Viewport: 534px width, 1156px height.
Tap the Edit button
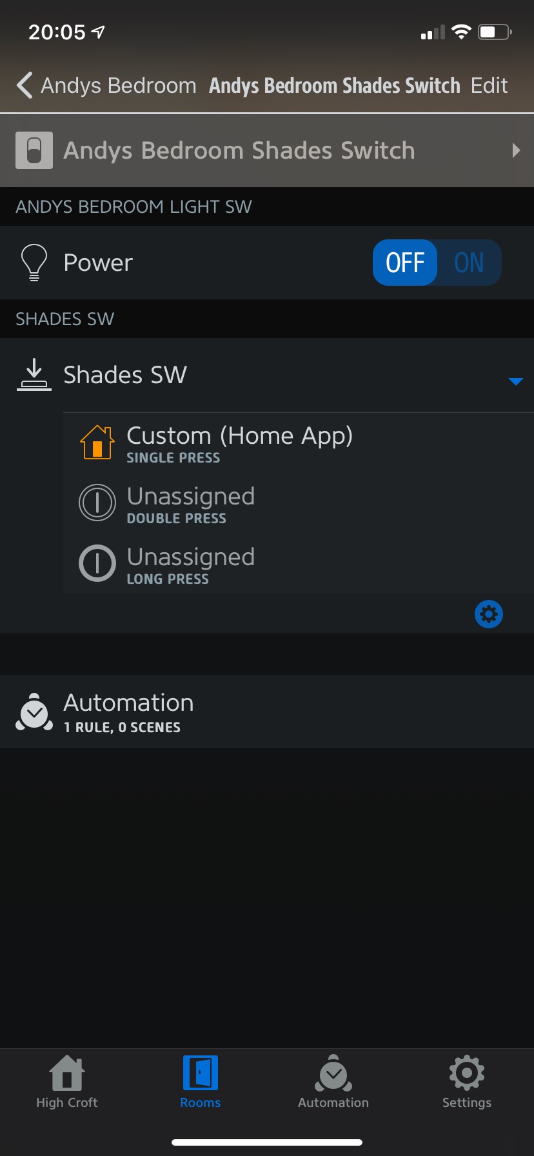coord(489,85)
